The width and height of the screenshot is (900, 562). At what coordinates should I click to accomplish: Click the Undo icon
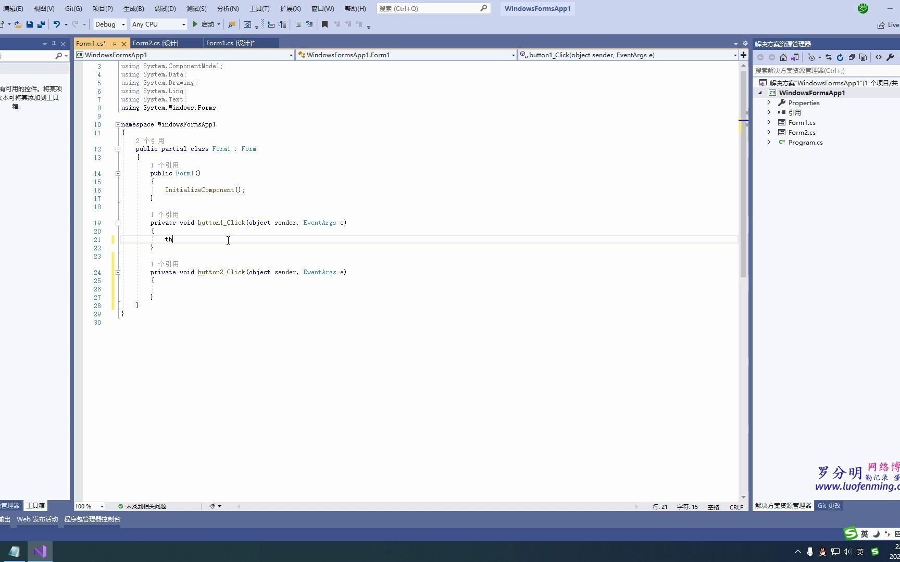(56, 24)
